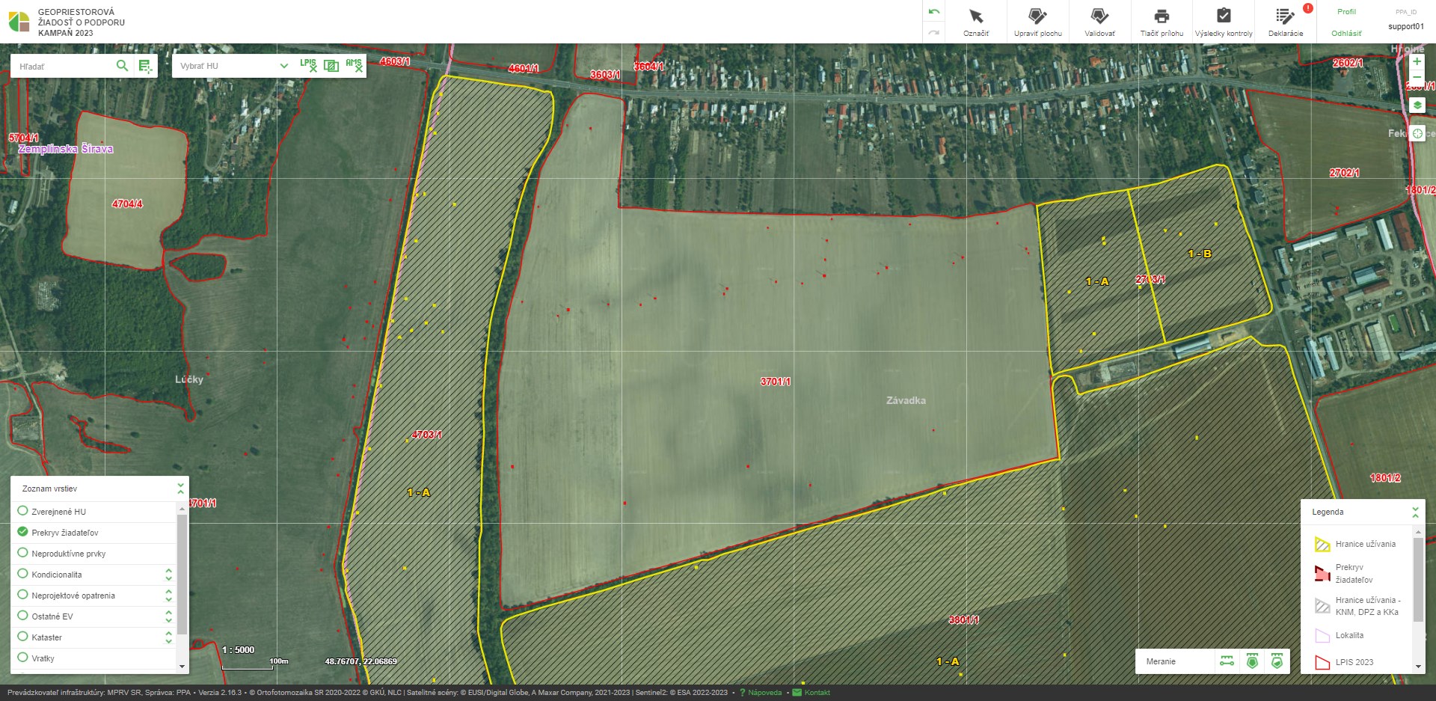
Task: Open Výsledky kontroly results
Action: click(x=1224, y=22)
